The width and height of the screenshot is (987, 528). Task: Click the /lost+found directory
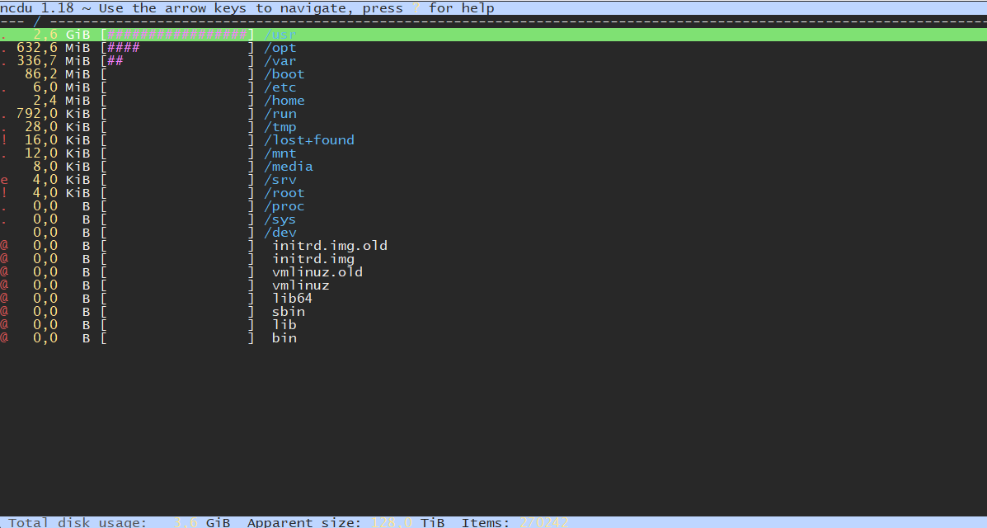click(308, 140)
